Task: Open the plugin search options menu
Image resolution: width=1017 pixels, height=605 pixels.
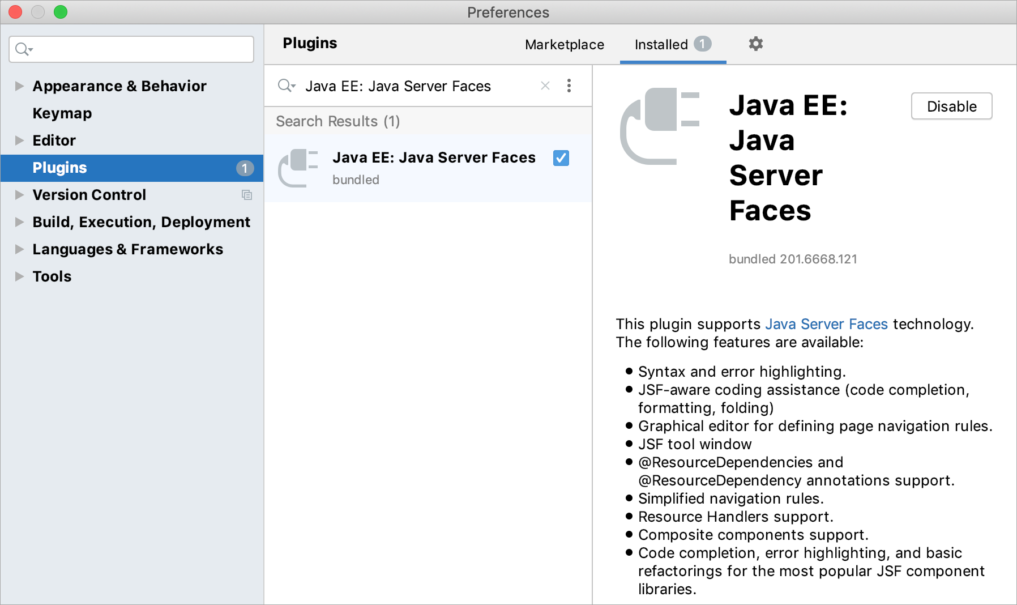Action: tap(569, 86)
